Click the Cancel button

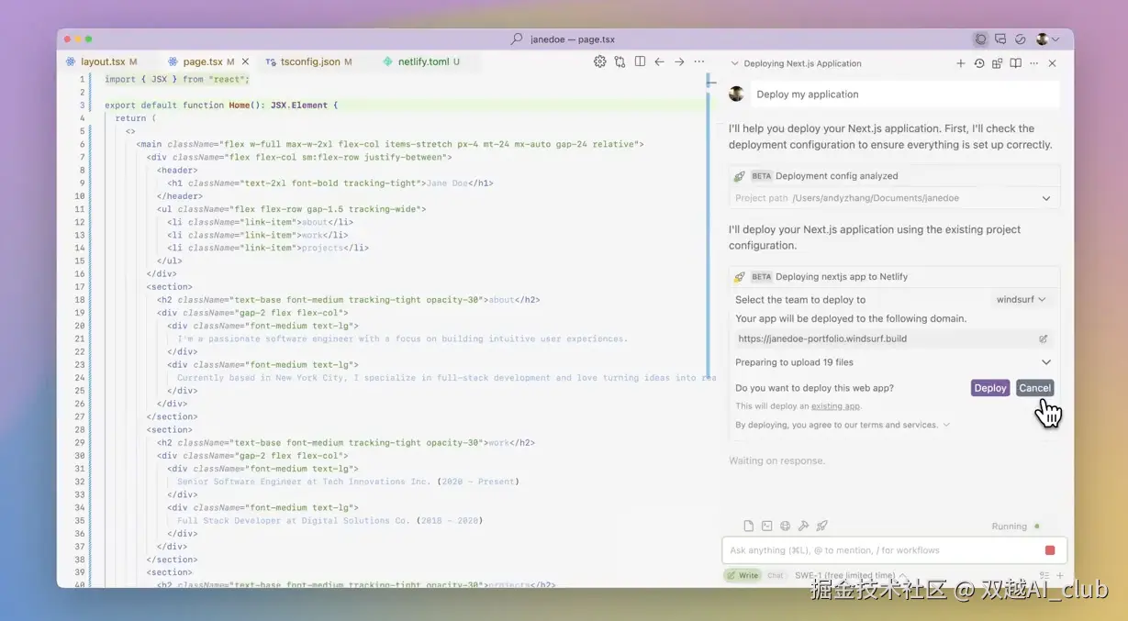1034,388
